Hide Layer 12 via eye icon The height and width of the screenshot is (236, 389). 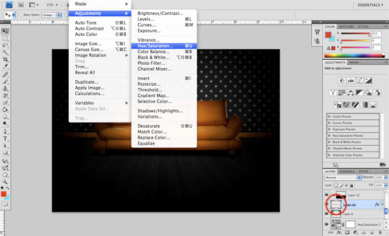pyautogui.click(x=327, y=195)
